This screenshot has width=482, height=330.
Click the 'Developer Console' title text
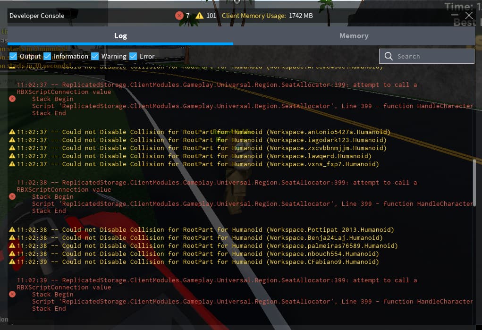(37, 16)
